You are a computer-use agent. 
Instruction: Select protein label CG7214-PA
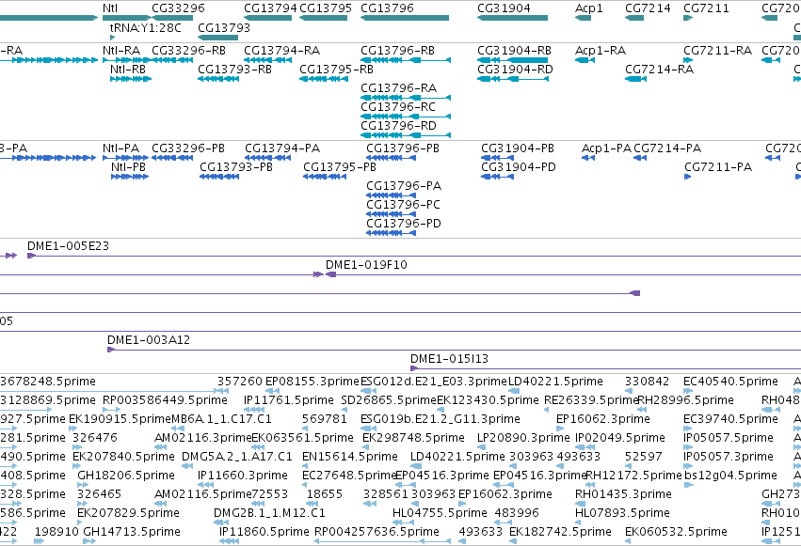(667, 148)
